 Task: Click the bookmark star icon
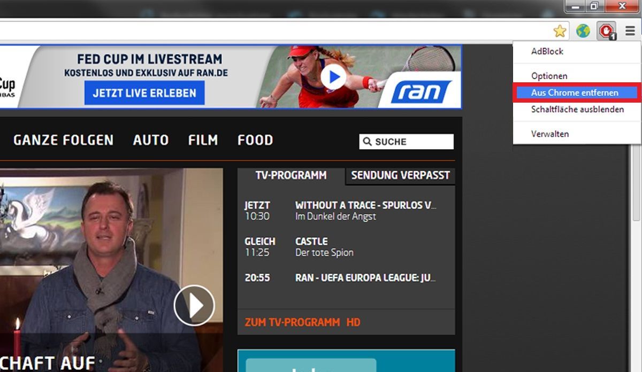560,31
